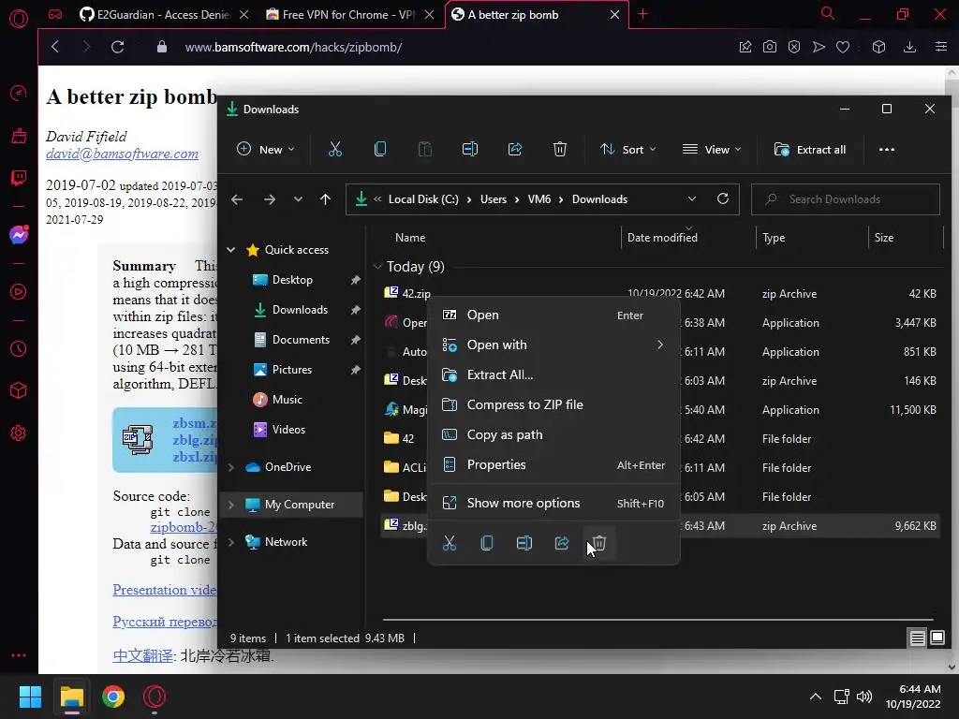Open the View dropdown
Viewport: 959px width, 719px height.
pyautogui.click(x=712, y=149)
